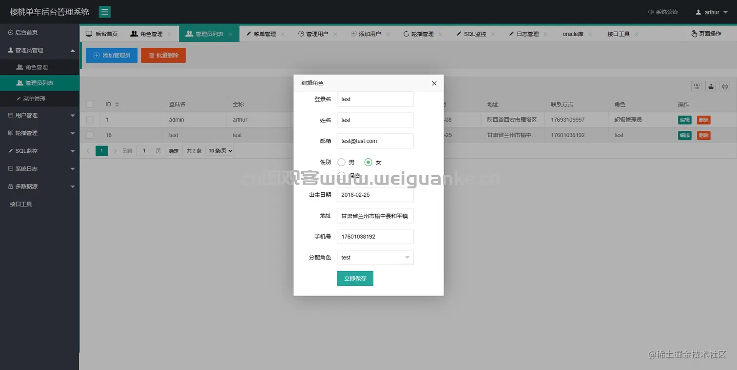Check the test row checkbox
The image size is (737, 370).
(x=90, y=135)
